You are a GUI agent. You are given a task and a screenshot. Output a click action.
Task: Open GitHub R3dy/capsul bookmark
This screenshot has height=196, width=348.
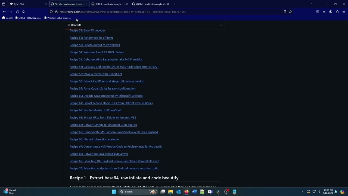28,18
